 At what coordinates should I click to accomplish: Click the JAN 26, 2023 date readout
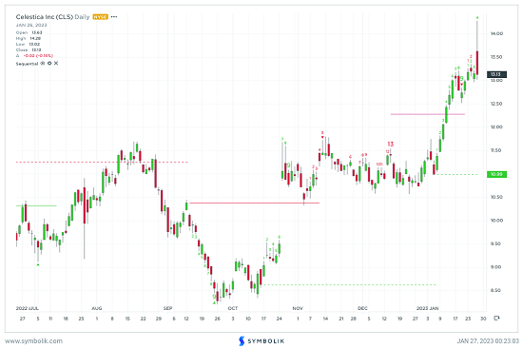31,25
